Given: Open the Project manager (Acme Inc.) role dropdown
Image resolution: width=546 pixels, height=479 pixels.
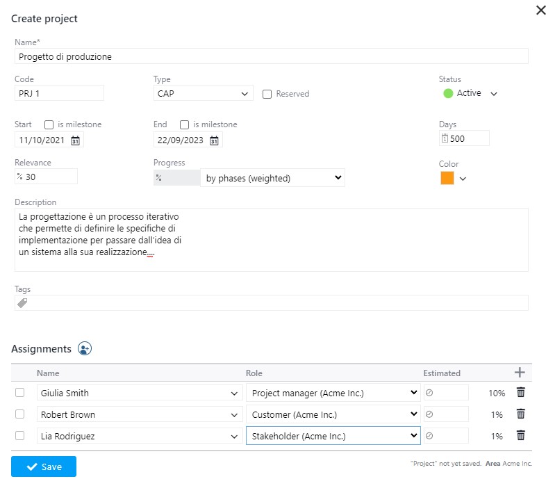Looking at the screenshot, I should coord(333,393).
